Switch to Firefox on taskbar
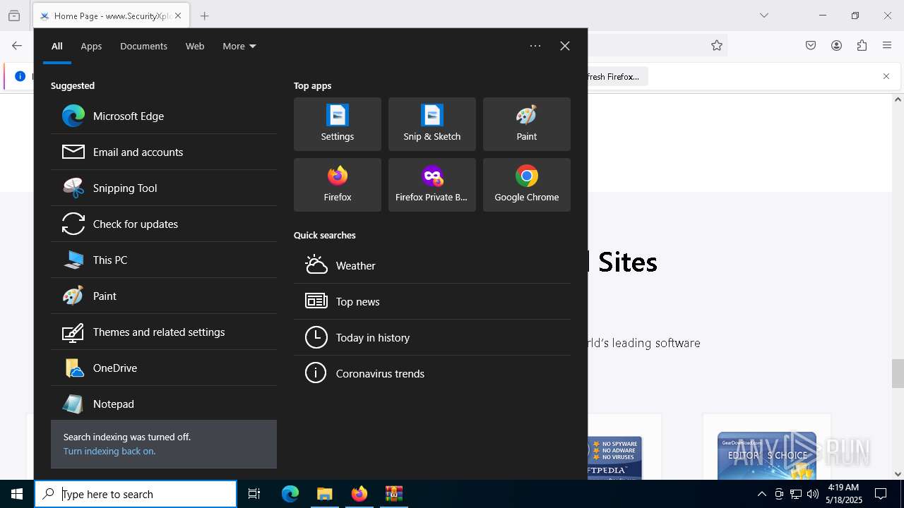Viewport: 904px width, 508px height. (359, 494)
